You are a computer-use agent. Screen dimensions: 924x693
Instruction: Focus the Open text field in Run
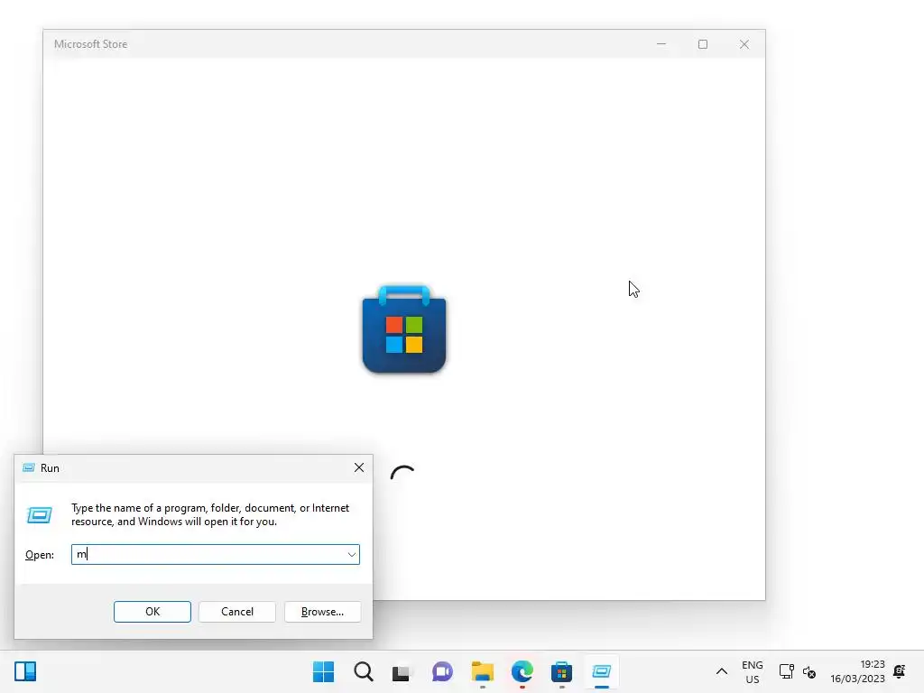point(215,555)
